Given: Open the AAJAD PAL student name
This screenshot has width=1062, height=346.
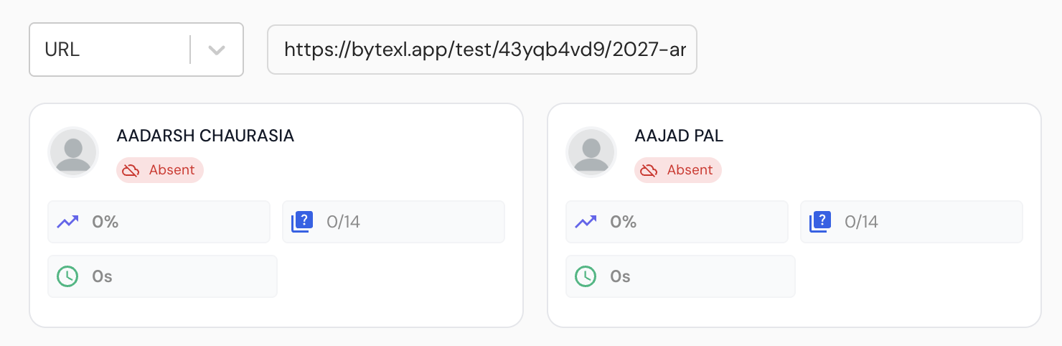Looking at the screenshot, I should tap(679, 136).
